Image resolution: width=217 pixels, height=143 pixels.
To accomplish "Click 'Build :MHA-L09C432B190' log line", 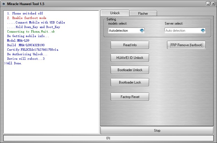I will 26,45.
